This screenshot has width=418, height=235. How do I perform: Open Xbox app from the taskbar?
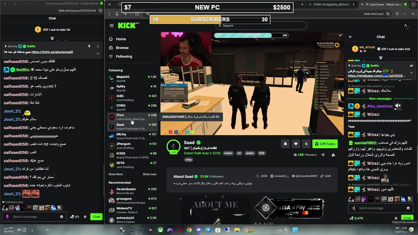click(x=160, y=230)
